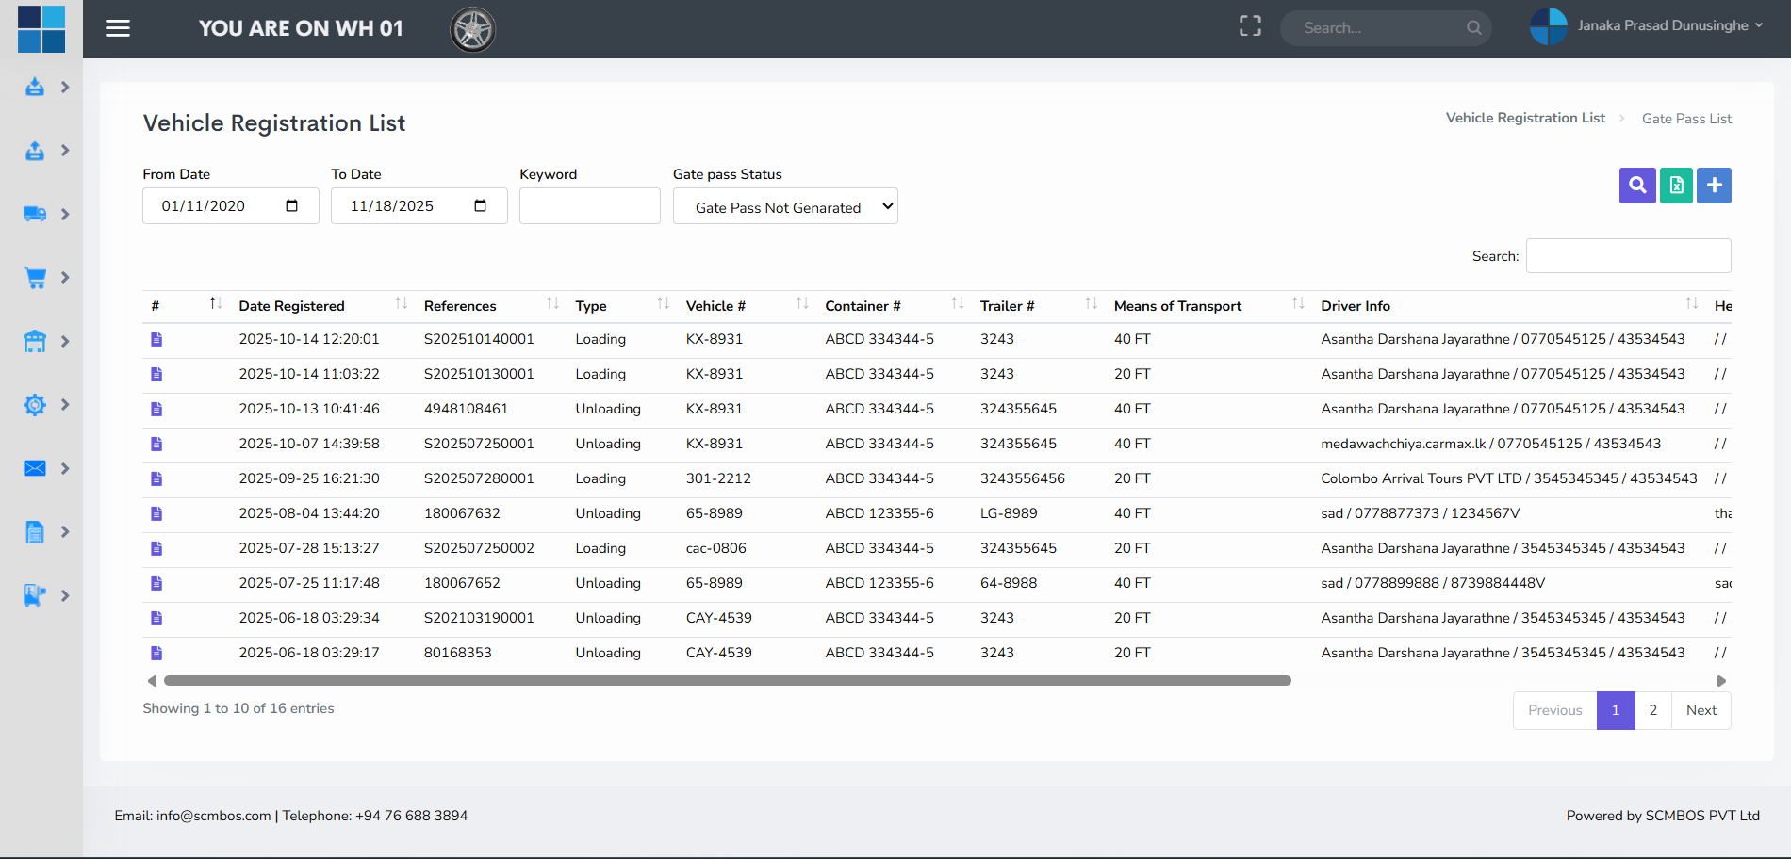Click the shopping cart sidebar icon
Screen dimensions: 1791x859
click(x=35, y=278)
